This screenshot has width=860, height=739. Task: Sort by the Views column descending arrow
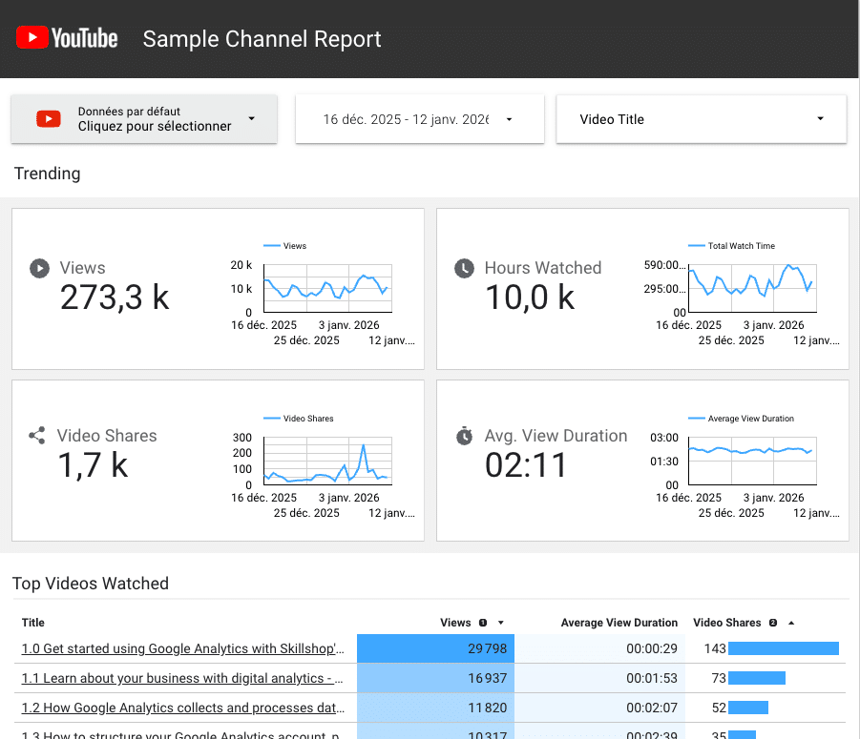point(501,623)
